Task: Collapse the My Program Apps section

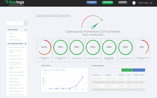Action: pos(25,44)
